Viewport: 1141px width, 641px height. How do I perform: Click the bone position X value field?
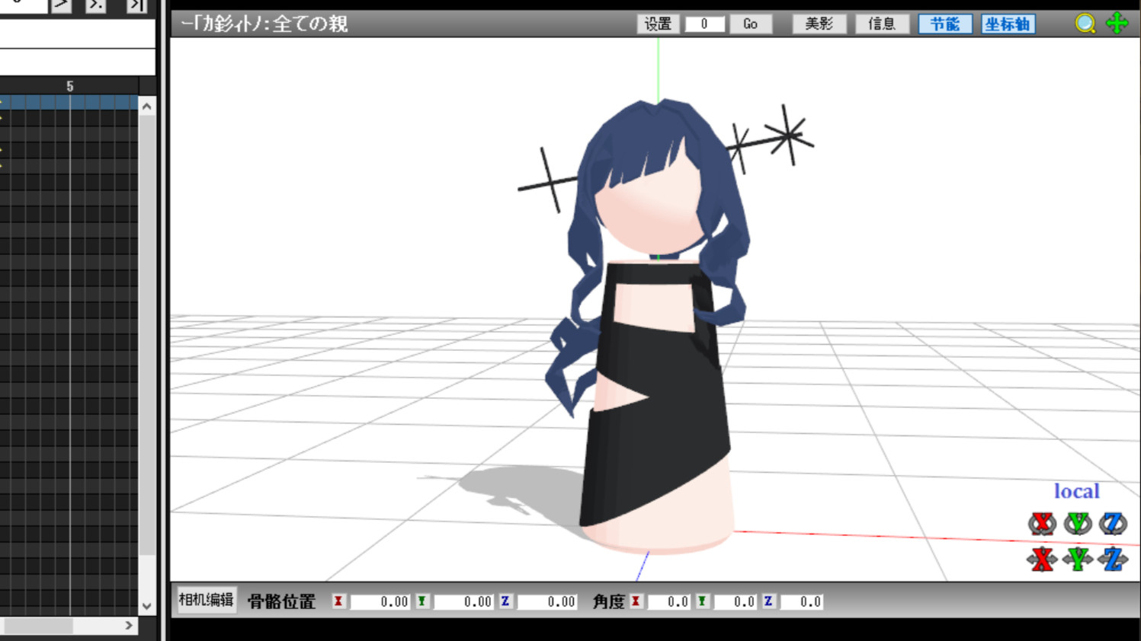[x=381, y=602]
